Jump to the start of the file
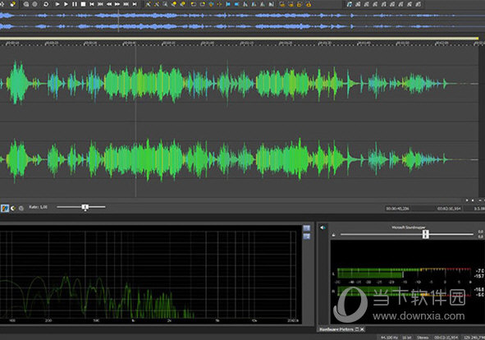The height and width of the screenshot is (340, 485). coord(92,4)
